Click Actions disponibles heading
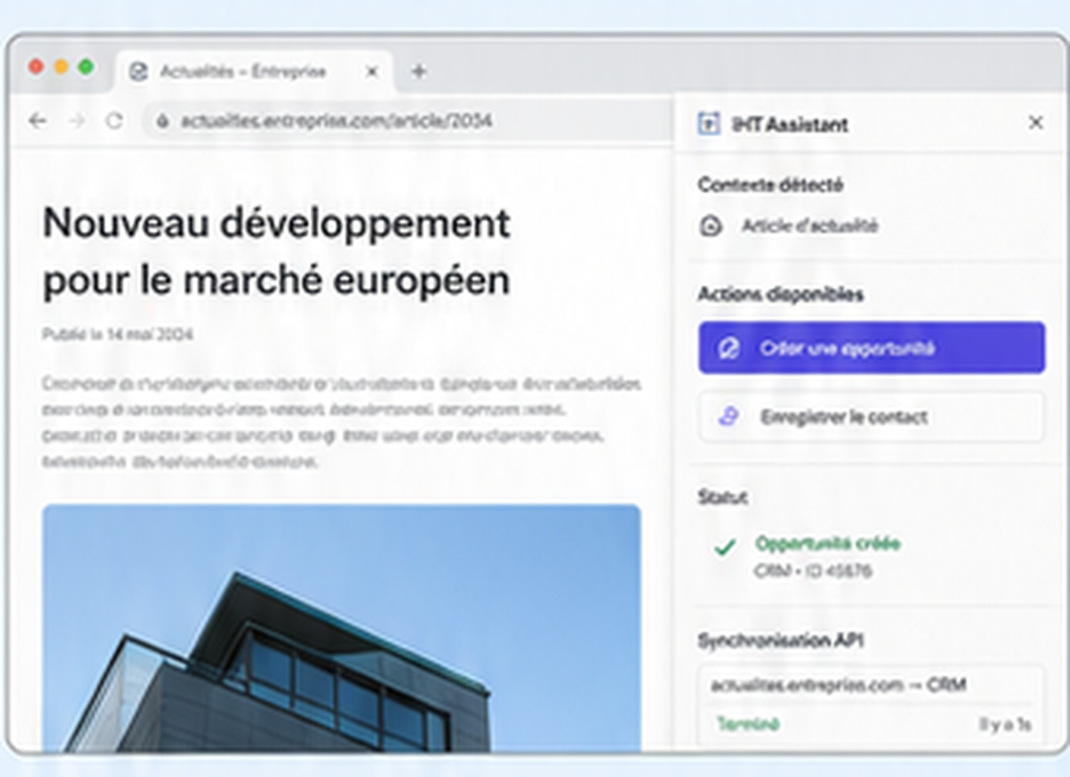1070x777 pixels. click(x=780, y=294)
